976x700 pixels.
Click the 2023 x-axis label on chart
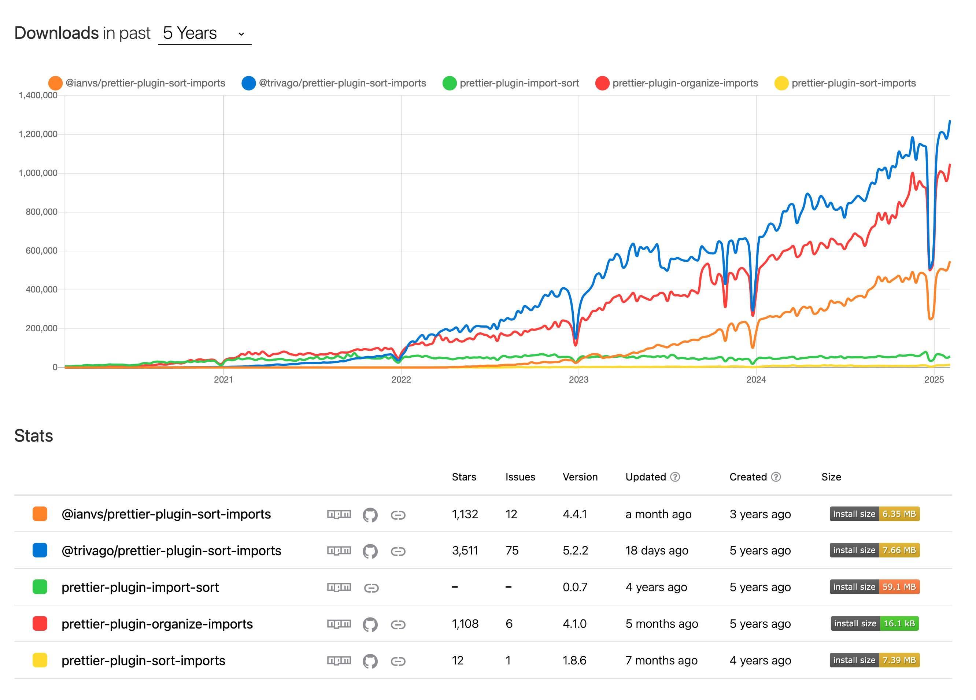(578, 380)
